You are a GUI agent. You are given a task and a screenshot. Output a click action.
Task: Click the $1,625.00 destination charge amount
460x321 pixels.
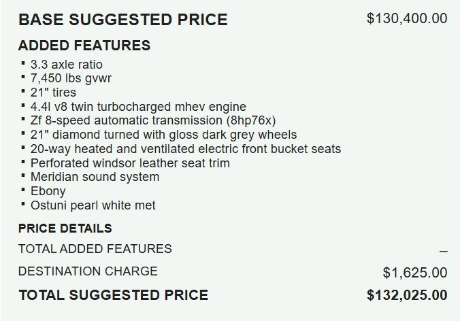coord(415,273)
